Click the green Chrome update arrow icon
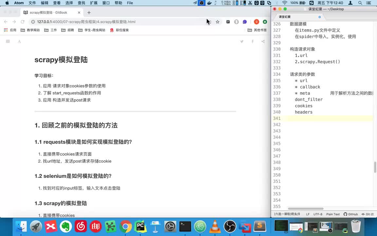This screenshot has height=236, width=377. tap(265, 22)
